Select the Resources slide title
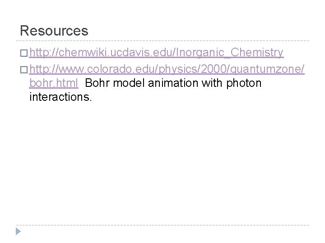The height and width of the screenshot is (243, 325). pyautogui.click(x=54, y=31)
